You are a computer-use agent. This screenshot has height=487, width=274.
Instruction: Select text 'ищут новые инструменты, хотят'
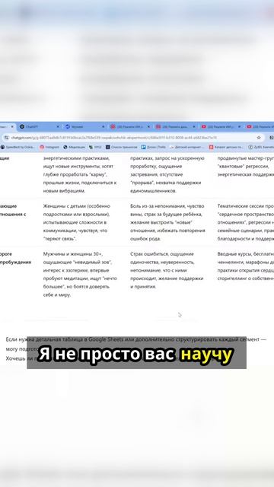78,166
